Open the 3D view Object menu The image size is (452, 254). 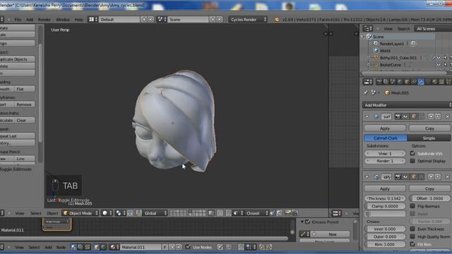point(52,213)
